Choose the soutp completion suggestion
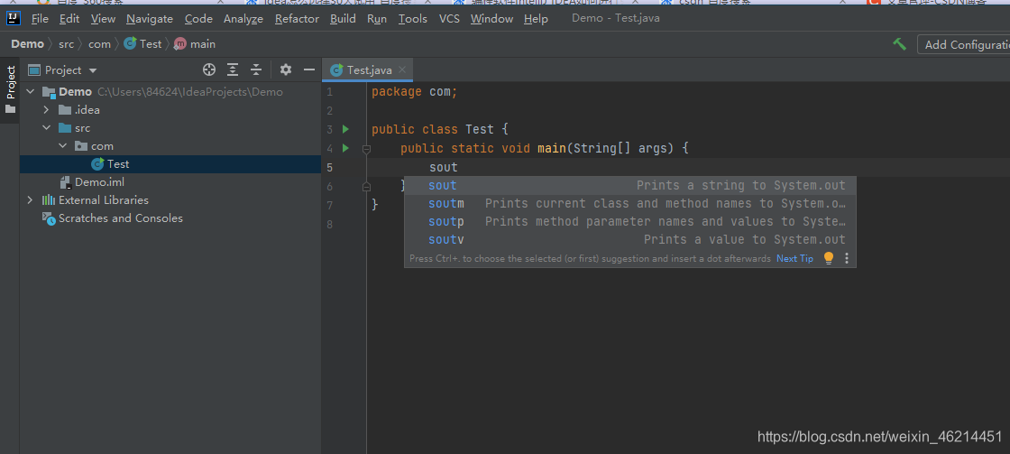Screen dimensions: 1010x454 630,221
